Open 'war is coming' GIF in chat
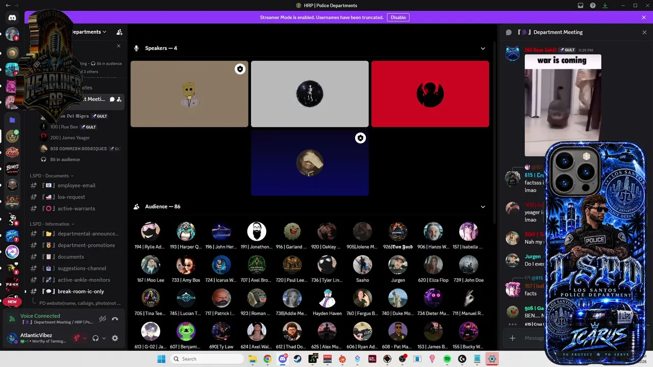Screen dimensions: 653x367 (563, 106)
